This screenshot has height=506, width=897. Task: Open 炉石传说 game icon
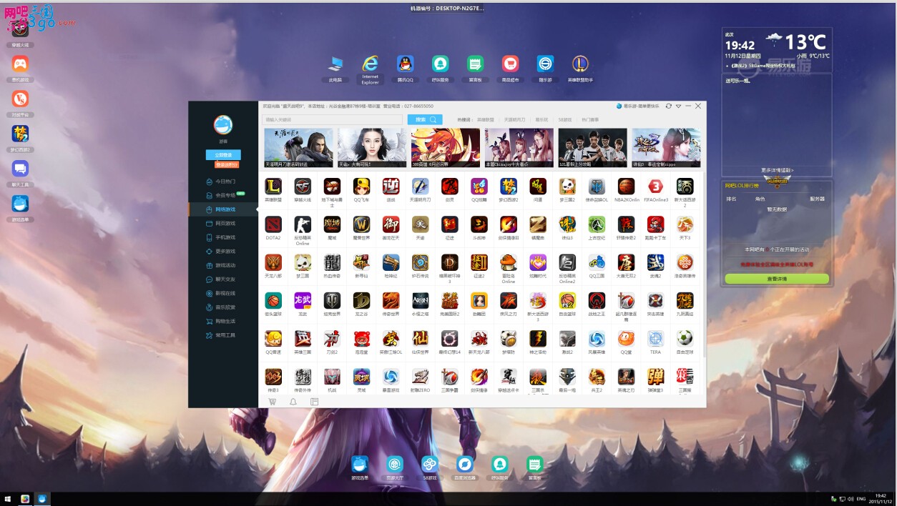pos(421,262)
